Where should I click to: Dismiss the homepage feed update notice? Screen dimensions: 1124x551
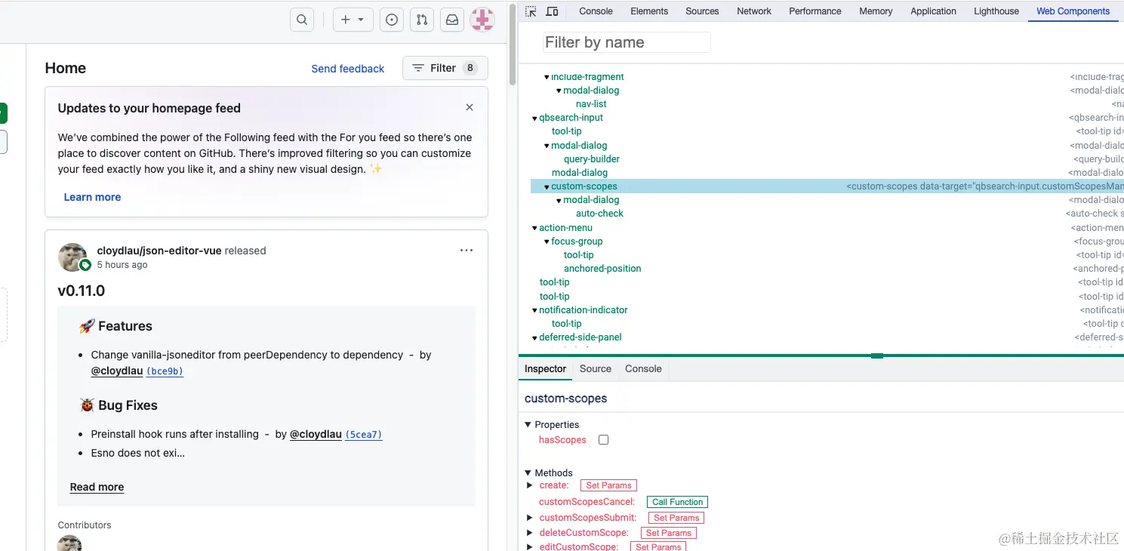tap(470, 107)
